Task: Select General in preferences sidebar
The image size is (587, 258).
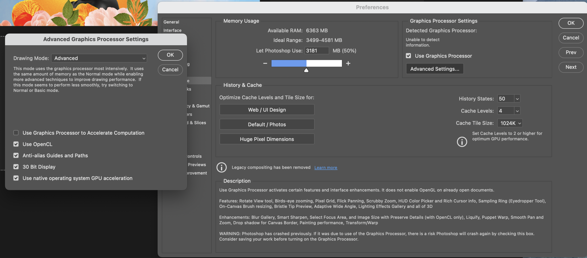Action: (x=171, y=22)
